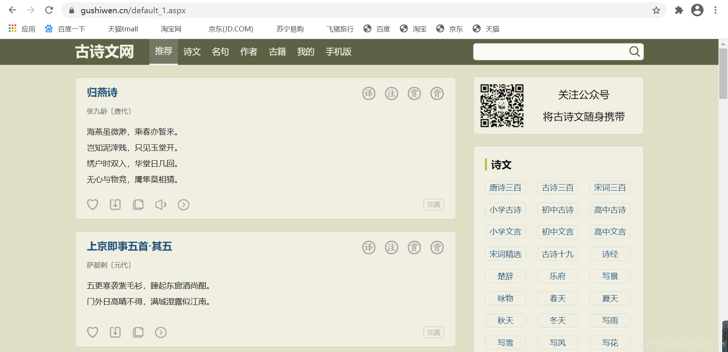Click the browser back arrow

click(x=13, y=10)
